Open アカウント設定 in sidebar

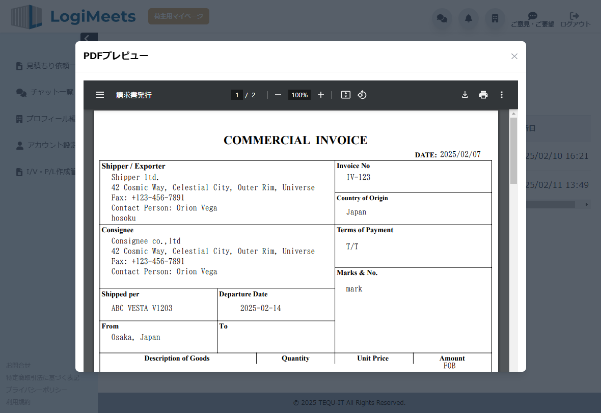[46, 145]
